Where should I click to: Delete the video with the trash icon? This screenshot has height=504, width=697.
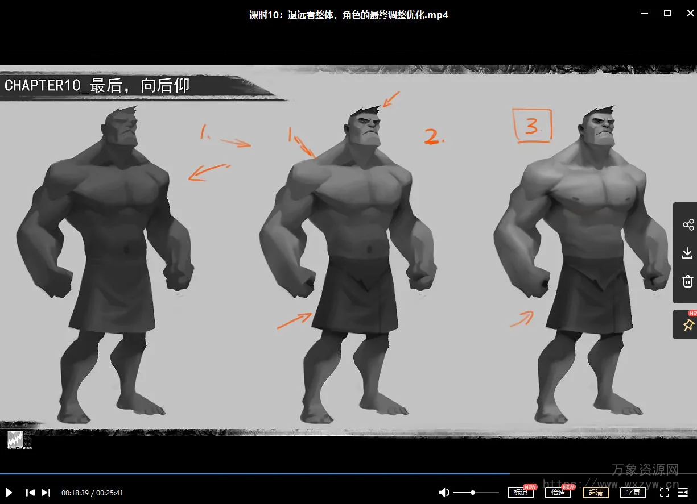click(x=687, y=281)
